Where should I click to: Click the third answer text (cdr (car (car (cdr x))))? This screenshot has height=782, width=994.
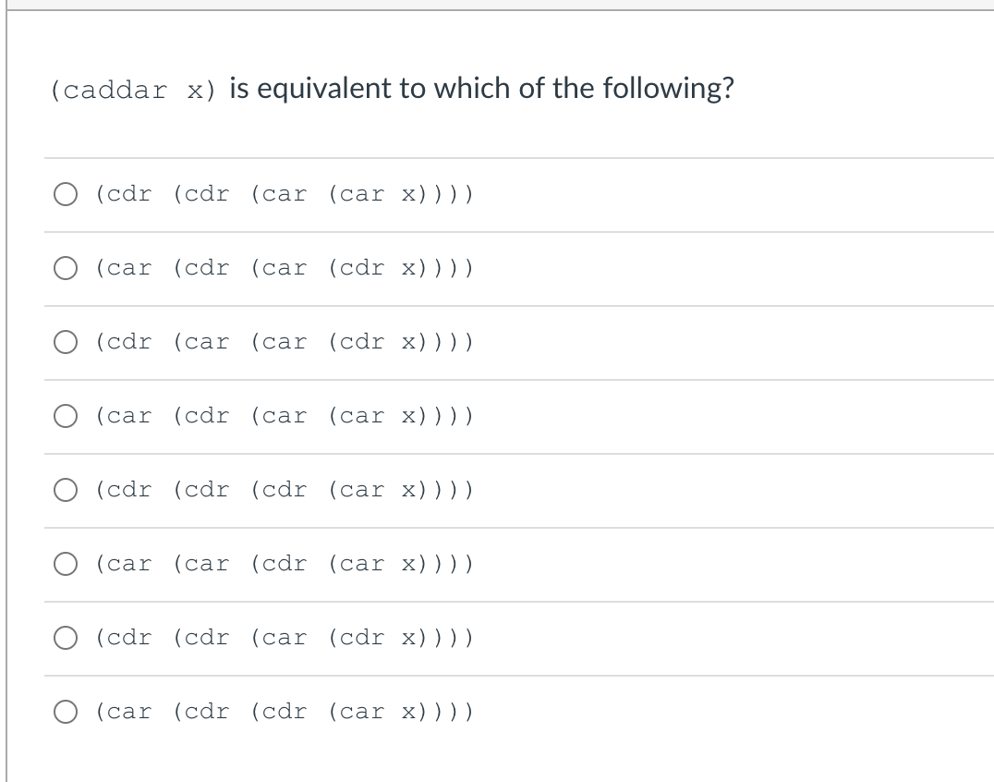[284, 341]
